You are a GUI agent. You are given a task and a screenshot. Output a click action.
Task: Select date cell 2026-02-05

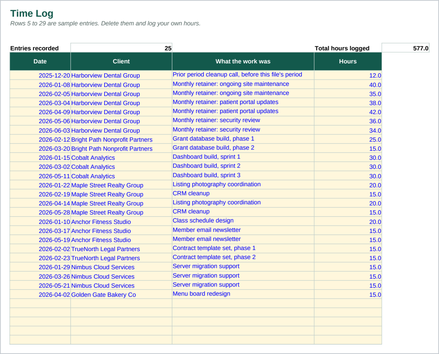[40, 93]
